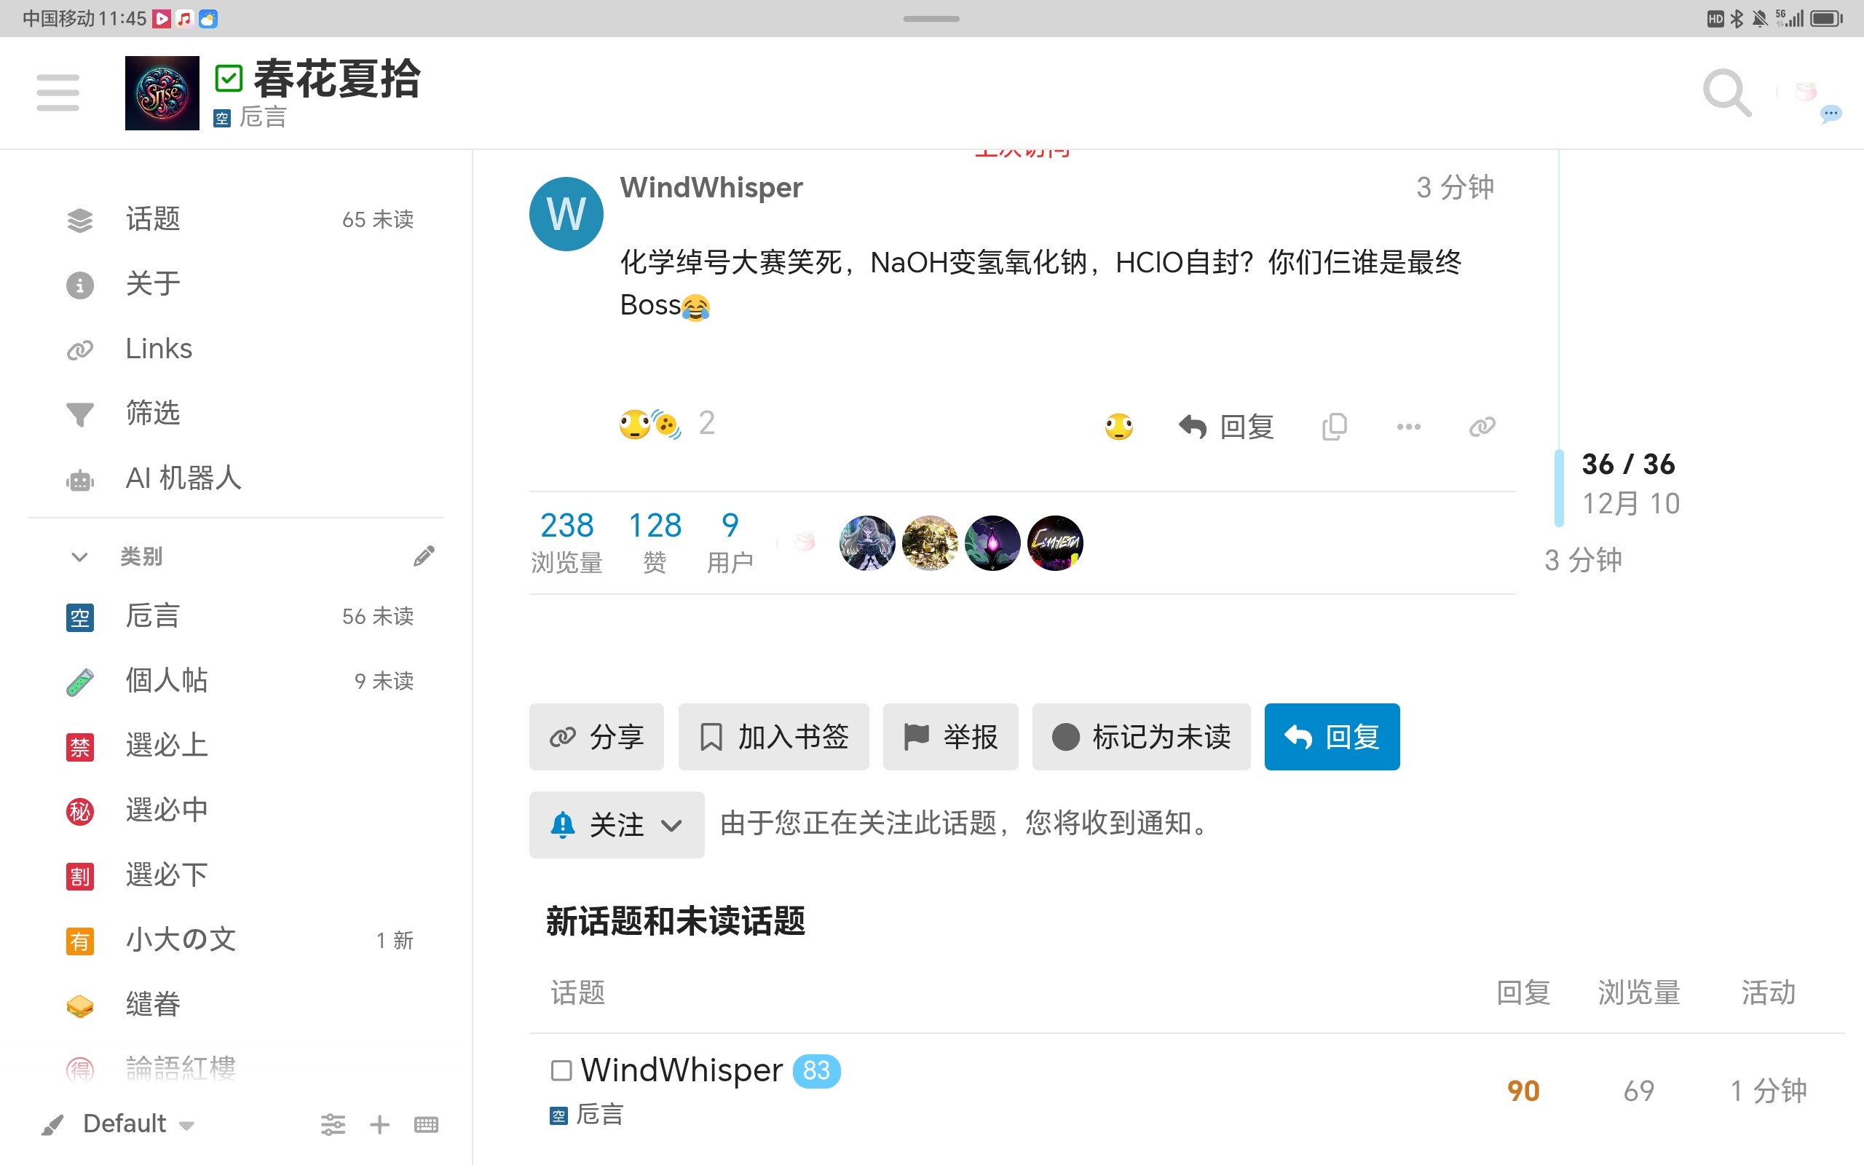Collapse the 类别 section chevron
1864x1165 pixels.
(79, 556)
